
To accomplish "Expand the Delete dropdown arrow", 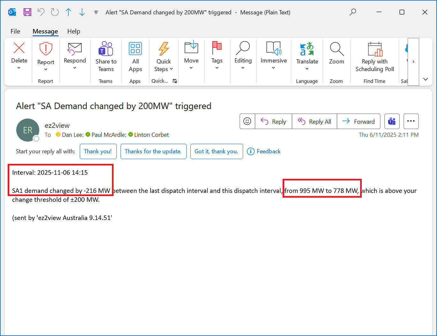I will [19, 68].
